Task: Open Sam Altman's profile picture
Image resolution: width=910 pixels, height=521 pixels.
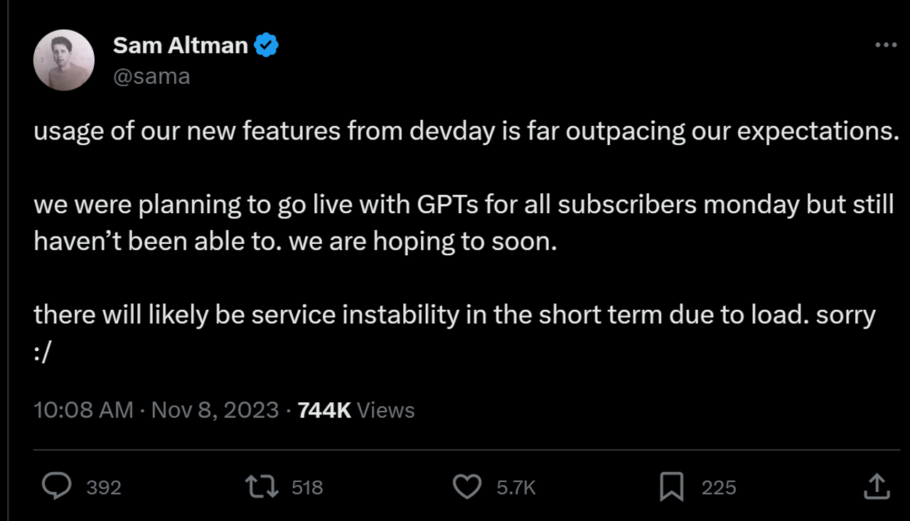Action: [64, 60]
